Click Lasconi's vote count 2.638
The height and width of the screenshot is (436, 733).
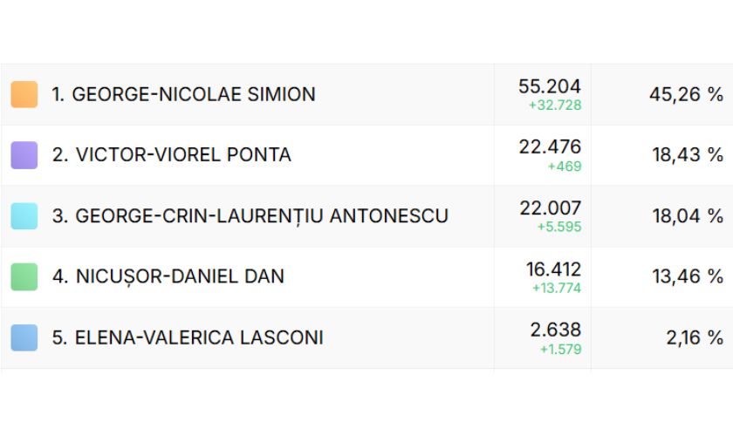point(555,330)
